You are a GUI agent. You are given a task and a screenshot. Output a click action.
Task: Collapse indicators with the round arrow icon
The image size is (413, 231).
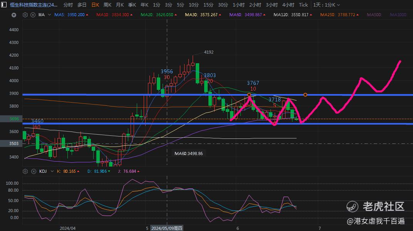(x=14, y=15)
